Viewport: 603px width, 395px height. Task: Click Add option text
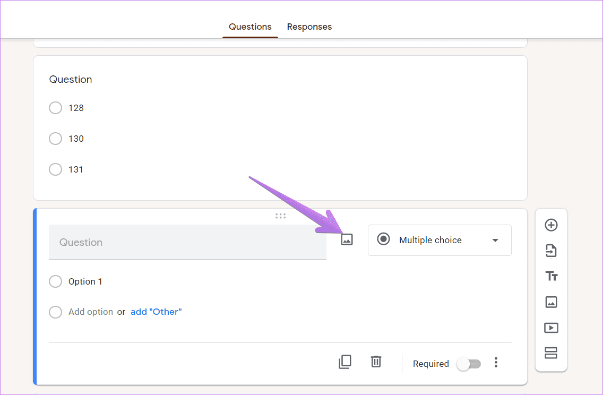[91, 312]
